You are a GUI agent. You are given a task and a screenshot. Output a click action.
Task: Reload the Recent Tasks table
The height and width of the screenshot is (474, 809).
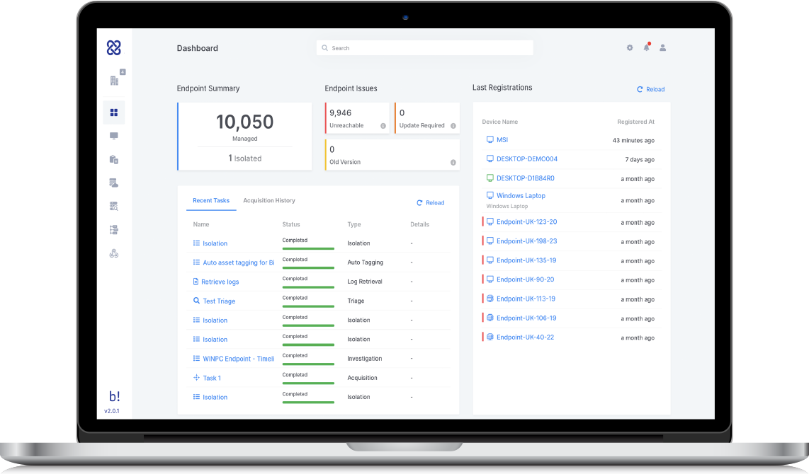tap(431, 203)
